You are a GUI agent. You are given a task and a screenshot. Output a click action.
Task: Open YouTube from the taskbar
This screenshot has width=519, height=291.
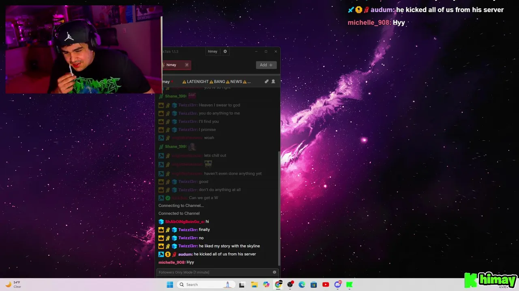coord(326,285)
